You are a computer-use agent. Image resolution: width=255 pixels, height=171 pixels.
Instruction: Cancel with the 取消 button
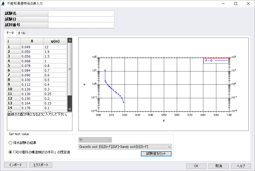point(219,166)
